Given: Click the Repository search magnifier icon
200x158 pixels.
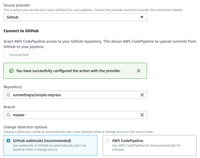Looking at the screenshot, I should click(x=8, y=95).
